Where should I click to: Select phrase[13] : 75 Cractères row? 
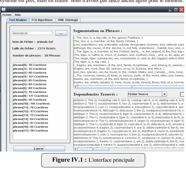(x=40, y=115)
